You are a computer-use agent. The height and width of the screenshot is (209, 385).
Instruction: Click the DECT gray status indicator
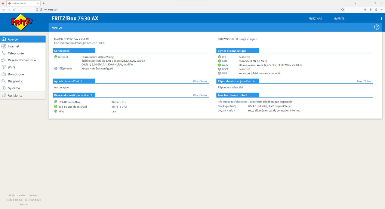pos(220,69)
